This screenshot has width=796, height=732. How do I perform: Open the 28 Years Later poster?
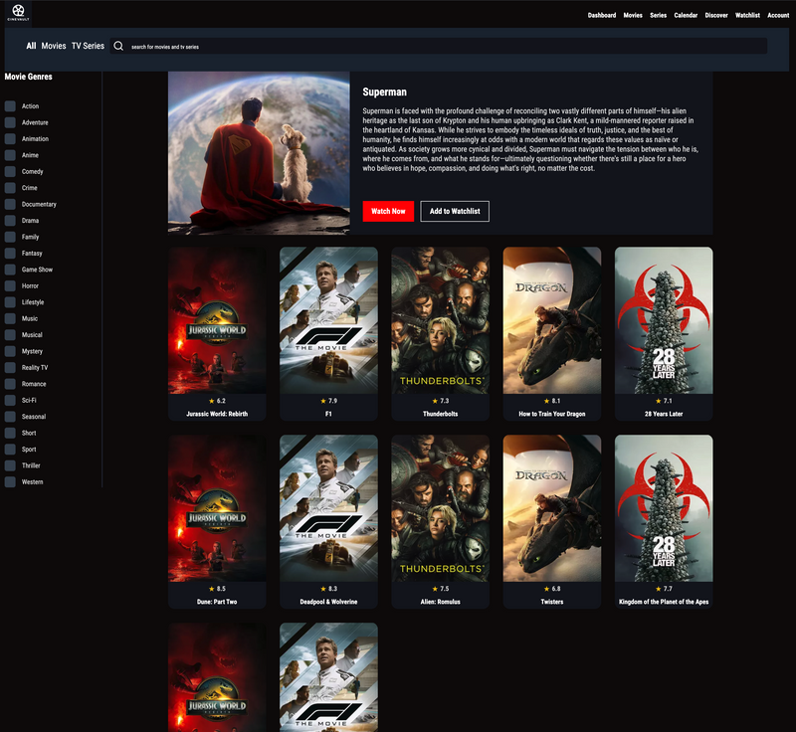click(664, 320)
